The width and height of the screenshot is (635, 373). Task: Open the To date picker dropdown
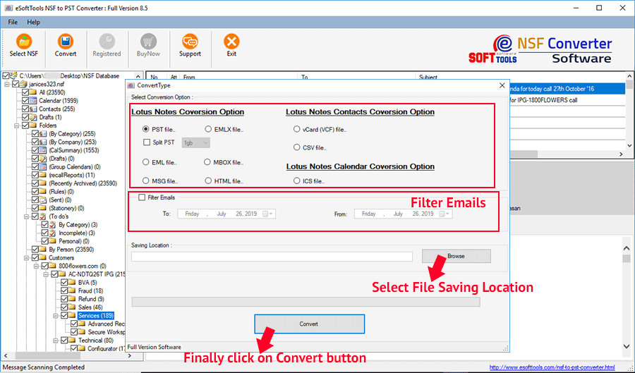click(267, 214)
